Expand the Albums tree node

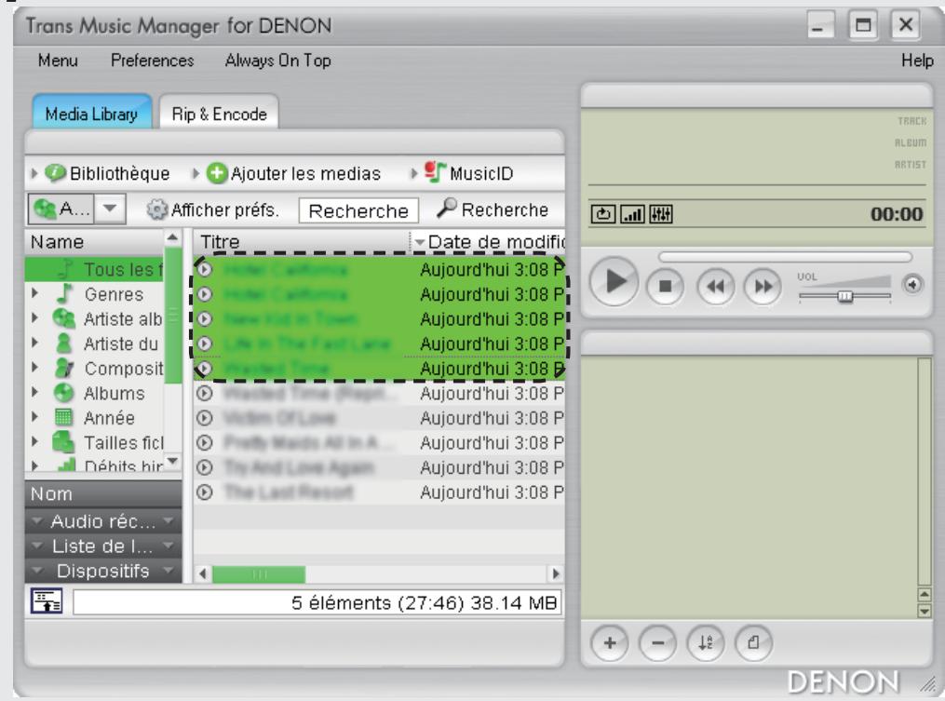click(x=34, y=392)
